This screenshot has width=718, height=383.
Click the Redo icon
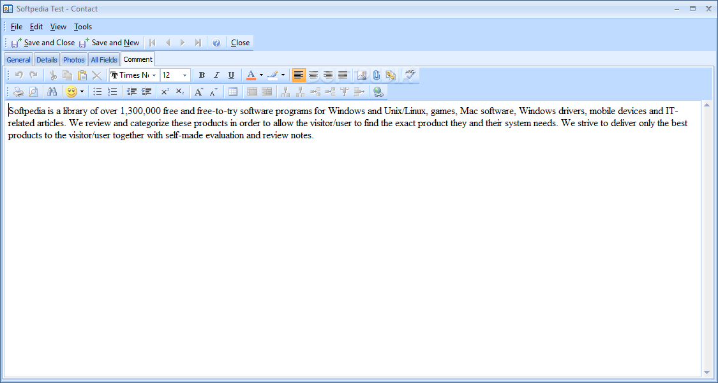click(x=33, y=75)
